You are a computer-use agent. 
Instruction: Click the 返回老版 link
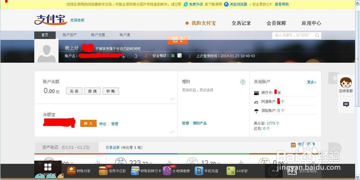[77, 20]
